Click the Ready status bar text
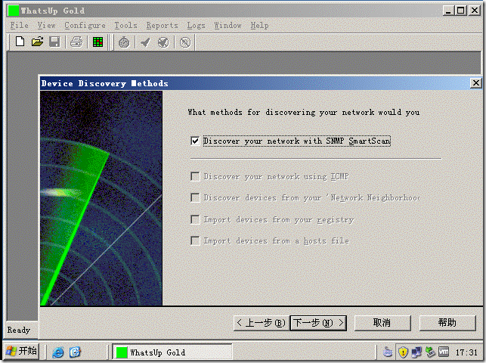Viewport: 486px width, 363px height. click(19, 330)
